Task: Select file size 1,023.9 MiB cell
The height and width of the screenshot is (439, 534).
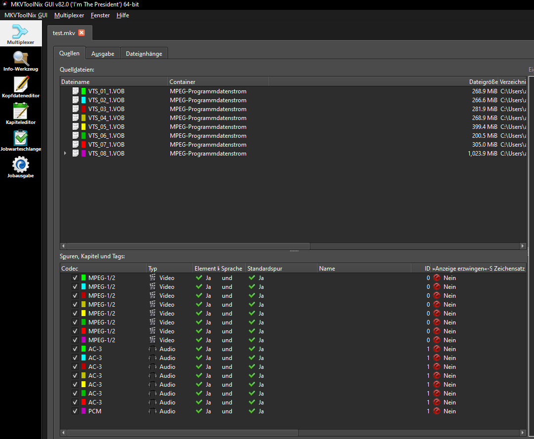Action: [x=482, y=153]
